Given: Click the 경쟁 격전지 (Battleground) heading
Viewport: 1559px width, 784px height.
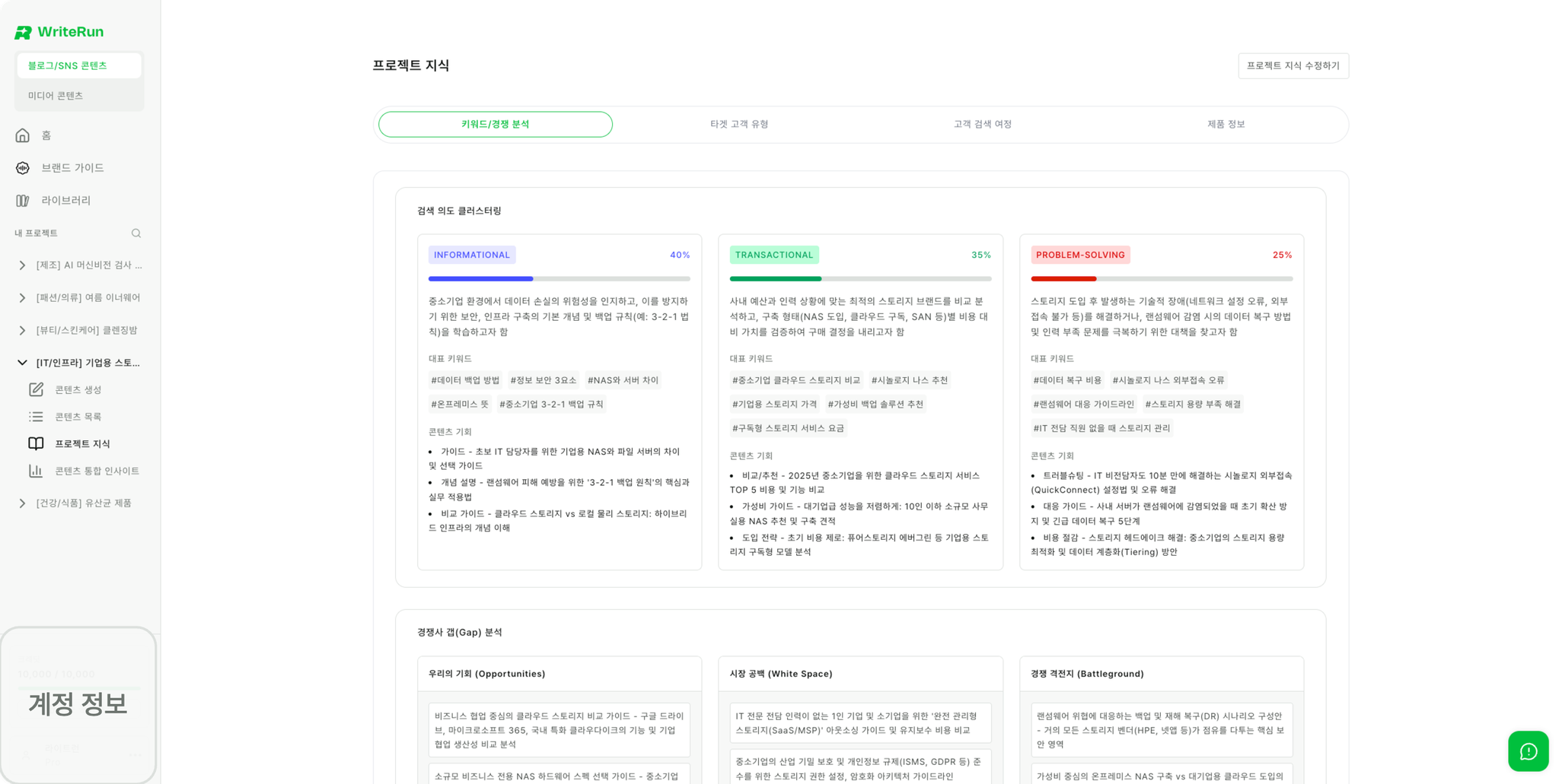Looking at the screenshot, I should [x=1087, y=674].
